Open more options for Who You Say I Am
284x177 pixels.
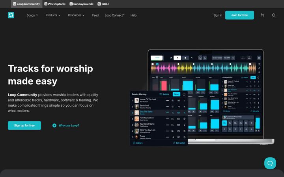point(168,131)
